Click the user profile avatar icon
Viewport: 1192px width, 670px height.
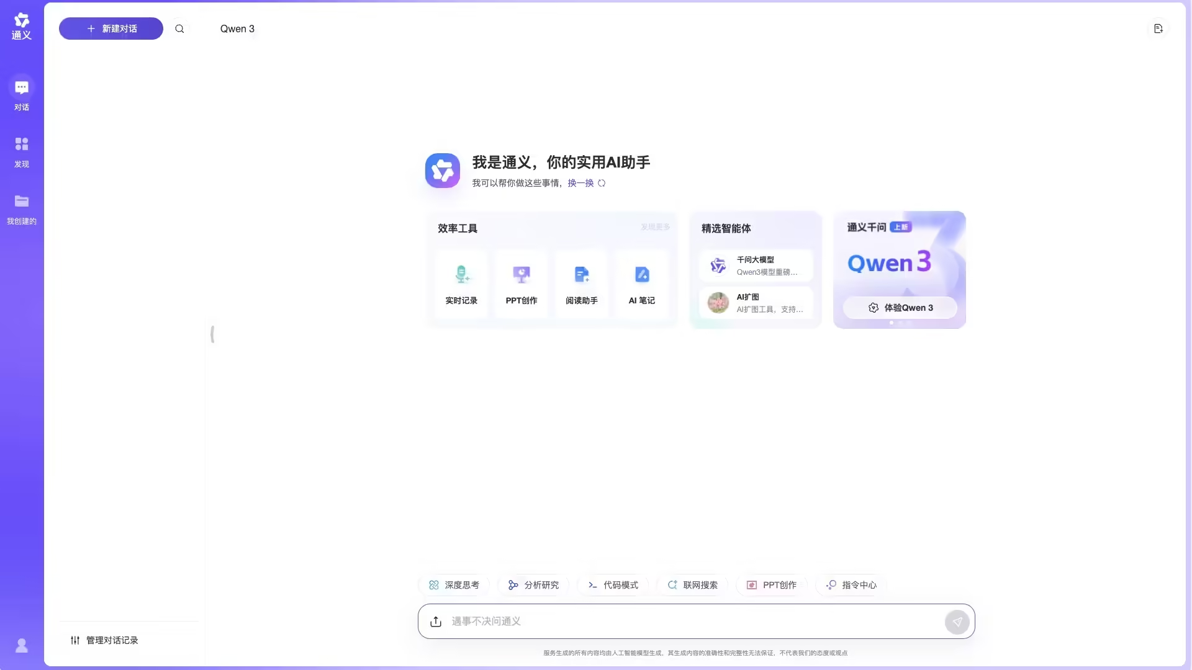tap(22, 645)
